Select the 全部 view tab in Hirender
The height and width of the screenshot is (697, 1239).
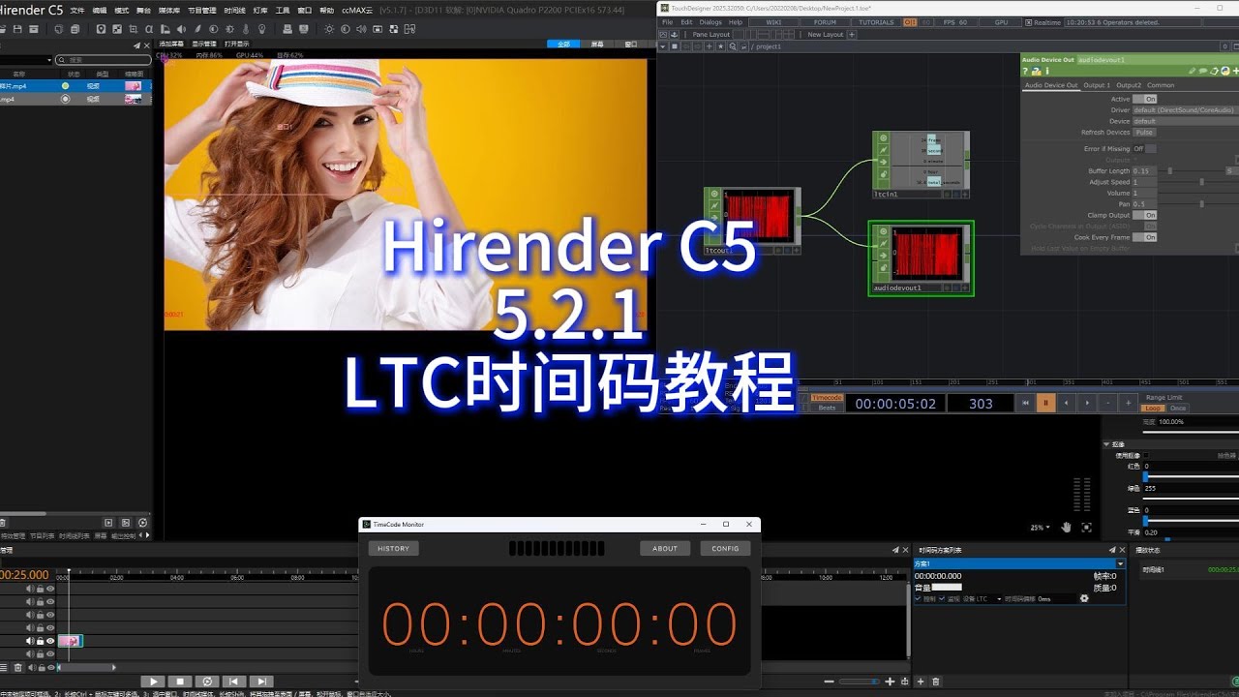564,44
